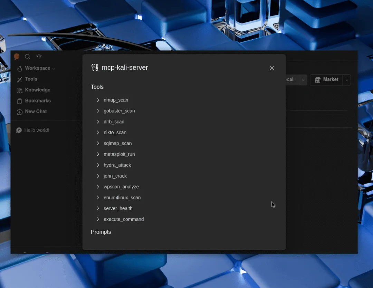Viewport: 373px width, 288px height.
Task: Click the Tools heading in dialog
Action: click(97, 87)
